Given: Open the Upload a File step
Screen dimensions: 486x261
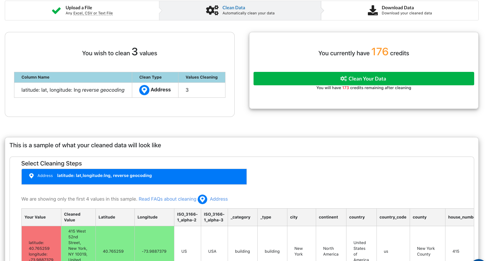Looking at the screenshot, I should coord(82,11).
